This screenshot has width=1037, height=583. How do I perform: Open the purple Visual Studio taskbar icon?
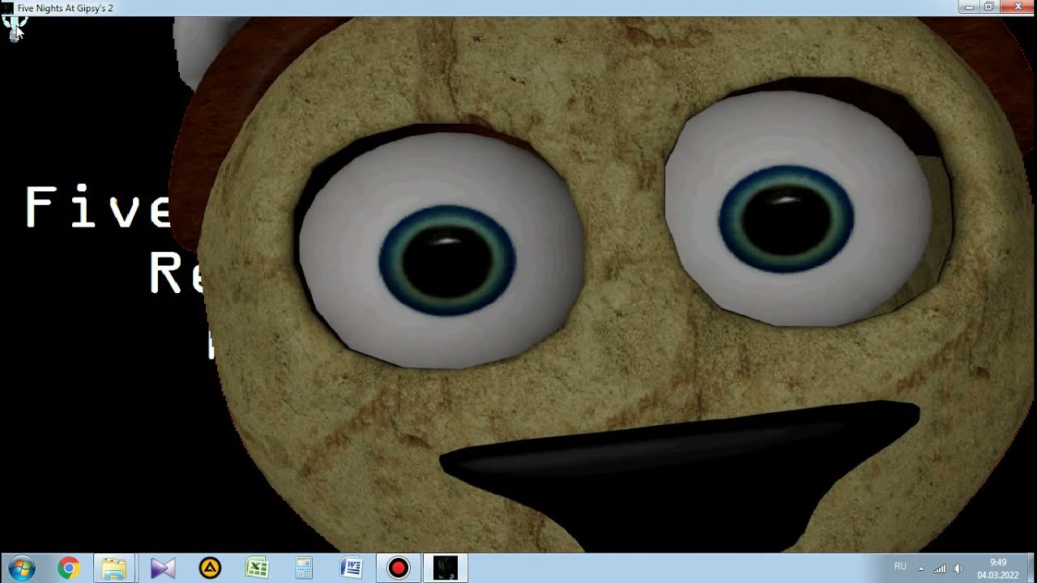(x=162, y=568)
